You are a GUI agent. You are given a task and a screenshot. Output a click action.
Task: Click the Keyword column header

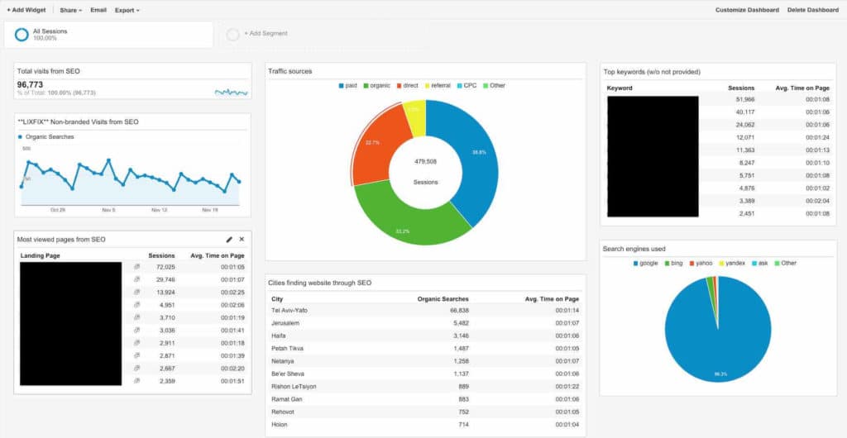(620, 88)
